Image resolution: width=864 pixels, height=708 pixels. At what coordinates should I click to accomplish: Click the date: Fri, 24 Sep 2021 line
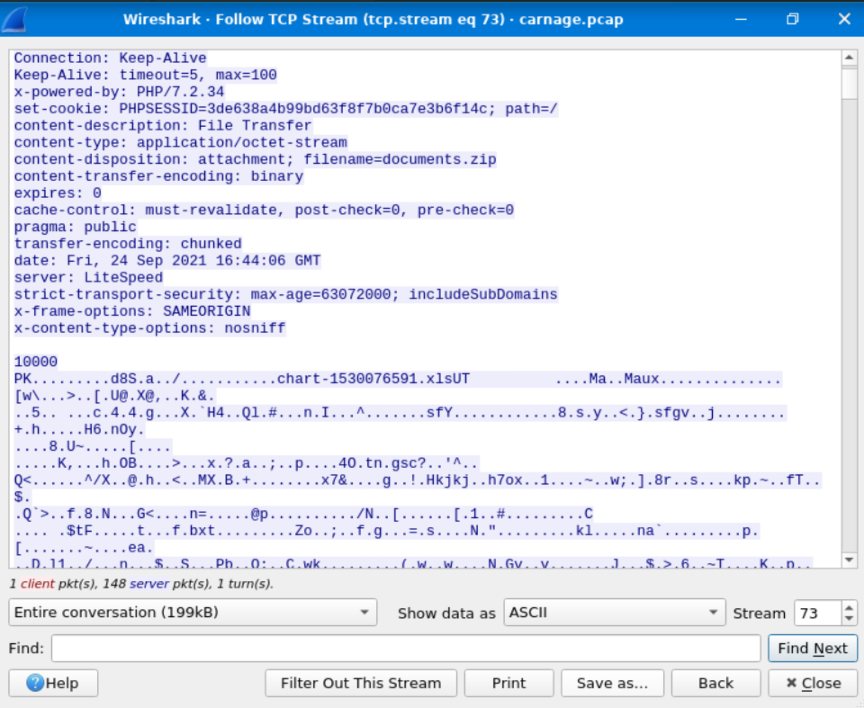[x=167, y=261]
